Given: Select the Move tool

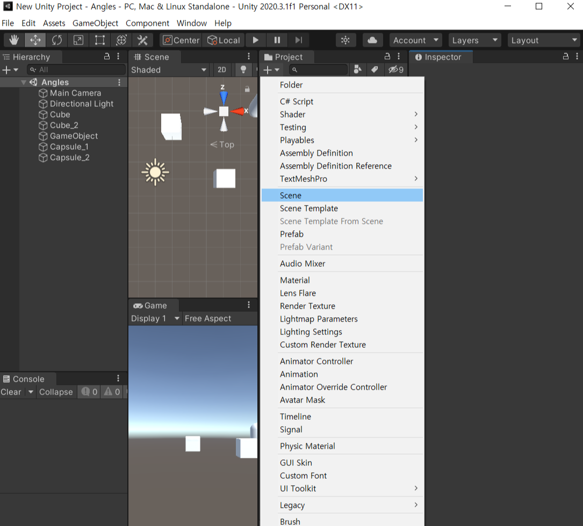Looking at the screenshot, I should click(35, 40).
